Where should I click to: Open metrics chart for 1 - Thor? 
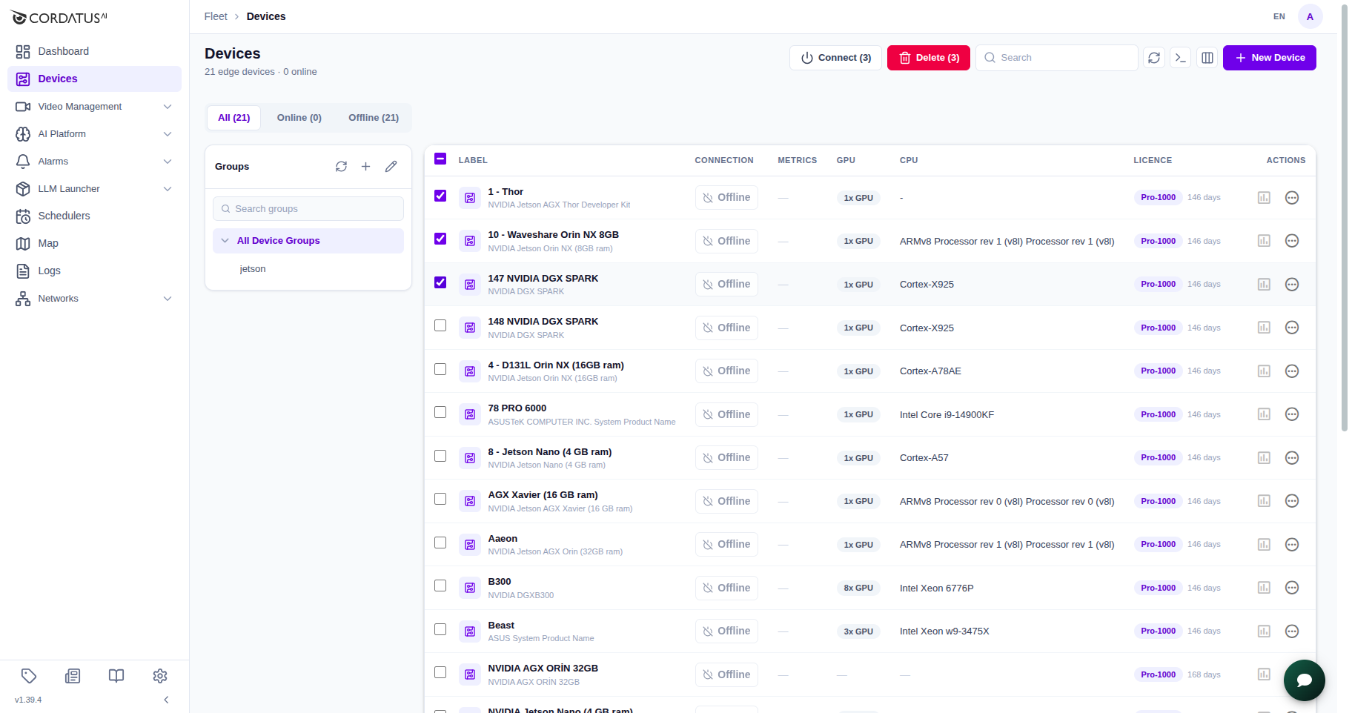(x=1265, y=198)
